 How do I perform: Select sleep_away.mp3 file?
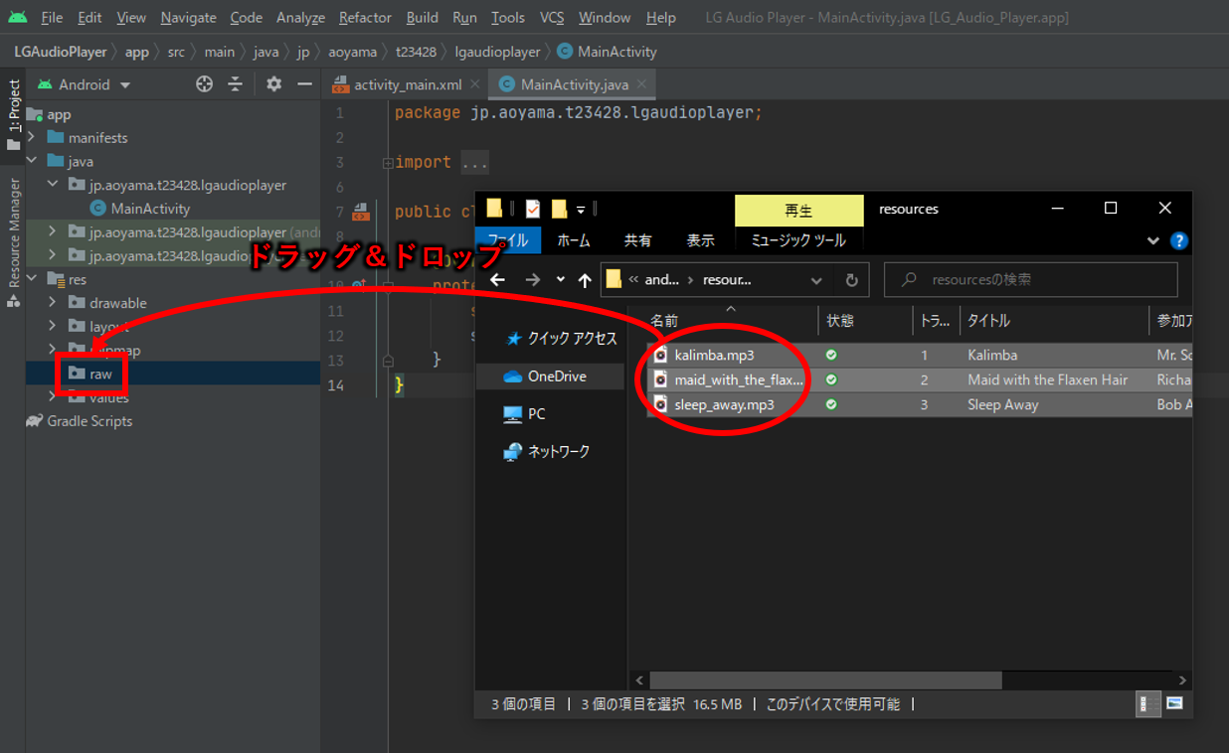724,404
